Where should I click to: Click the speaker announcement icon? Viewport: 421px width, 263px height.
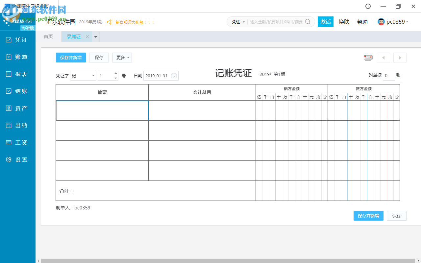[x=110, y=22]
